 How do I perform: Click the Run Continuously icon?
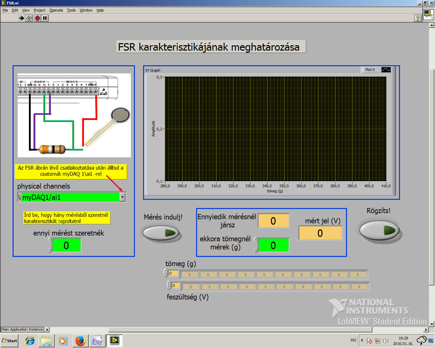(29, 18)
